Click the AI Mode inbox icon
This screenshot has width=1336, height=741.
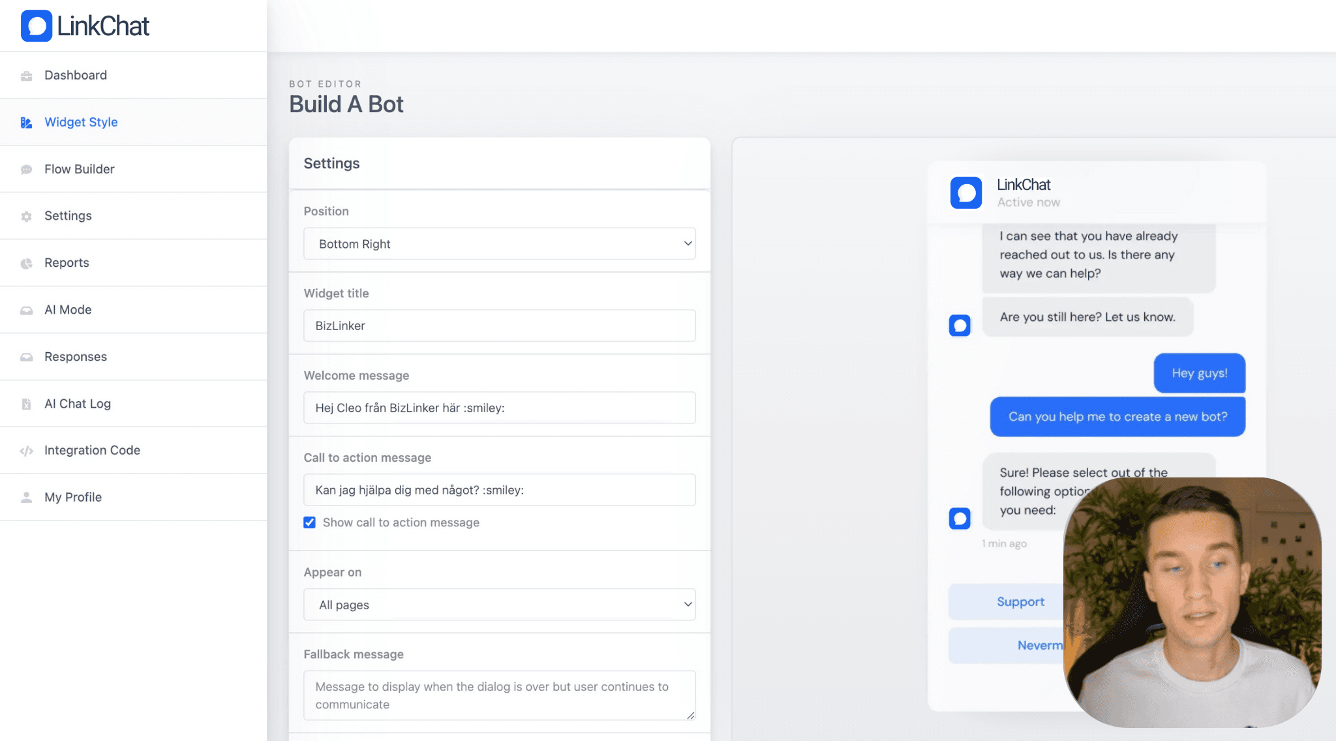tap(26, 310)
